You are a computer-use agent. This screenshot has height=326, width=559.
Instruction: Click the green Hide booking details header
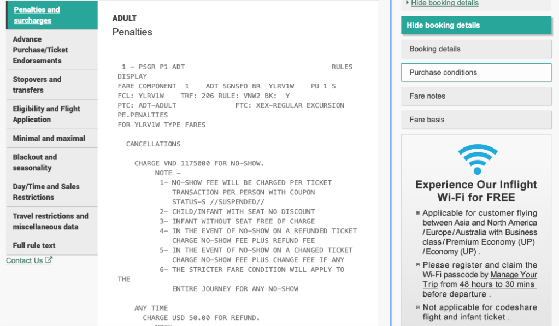[x=476, y=25]
